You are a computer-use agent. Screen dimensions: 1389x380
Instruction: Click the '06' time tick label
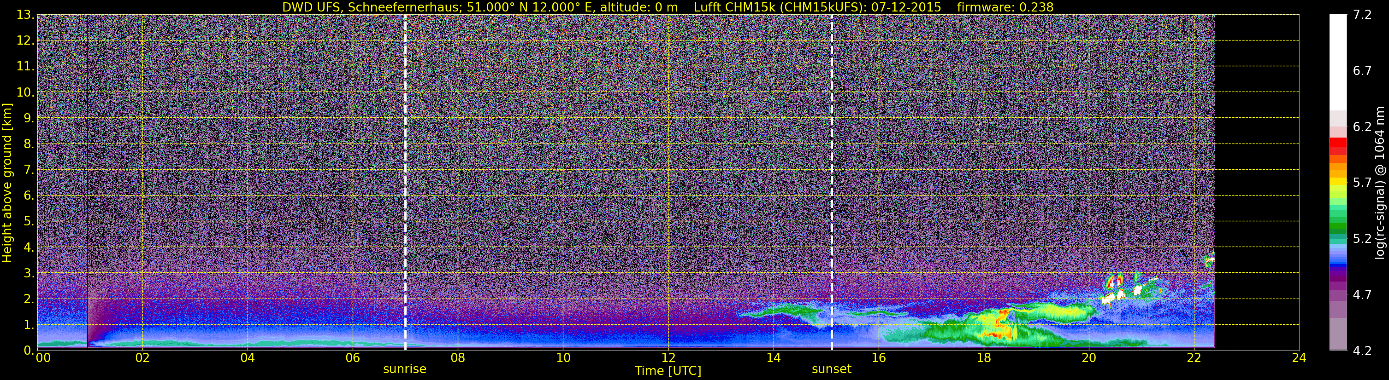(353, 358)
